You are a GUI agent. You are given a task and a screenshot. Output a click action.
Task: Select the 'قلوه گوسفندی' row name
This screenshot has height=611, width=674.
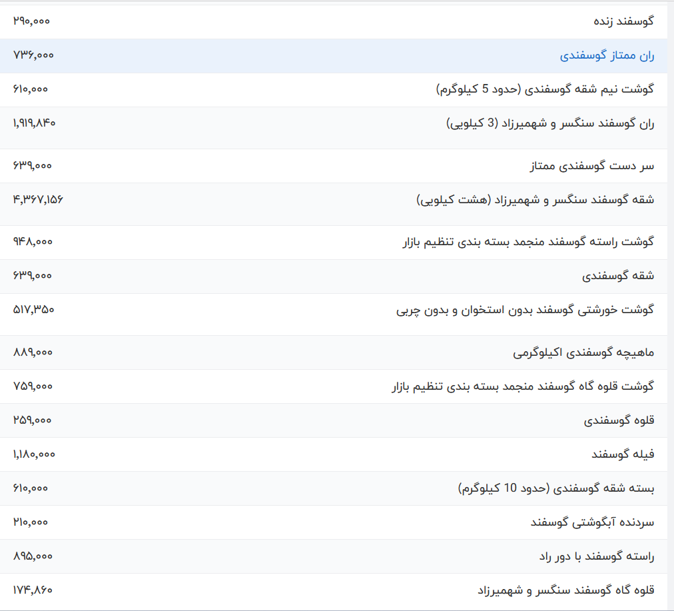(x=619, y=420)
